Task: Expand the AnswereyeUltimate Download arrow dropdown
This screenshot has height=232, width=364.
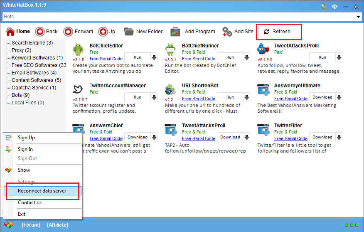Action: click(x=339, y=97)
